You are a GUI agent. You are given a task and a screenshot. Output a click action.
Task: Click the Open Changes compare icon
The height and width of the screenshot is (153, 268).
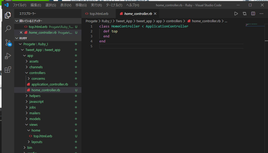click(245, 14)
